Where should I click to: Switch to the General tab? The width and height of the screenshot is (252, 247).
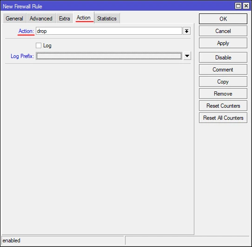(14, 19)
